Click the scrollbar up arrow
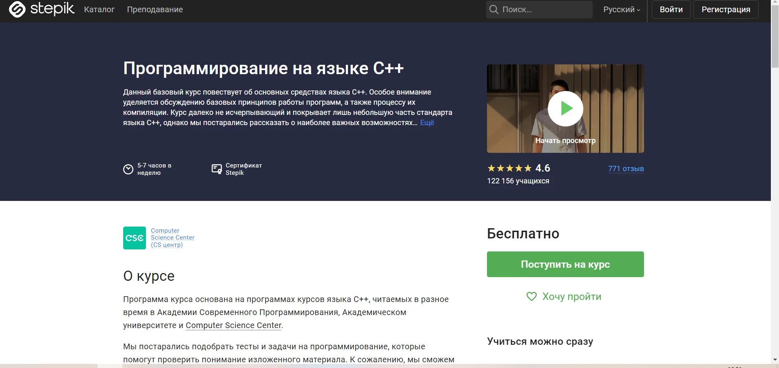The height and width of the screenshot is (368, 779). [775, 2]
